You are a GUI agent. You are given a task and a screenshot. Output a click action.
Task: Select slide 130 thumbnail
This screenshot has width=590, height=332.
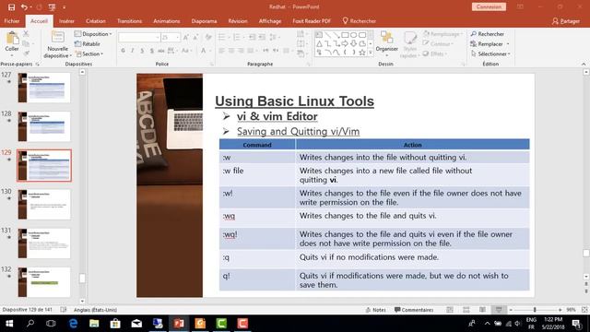[44, 205]
